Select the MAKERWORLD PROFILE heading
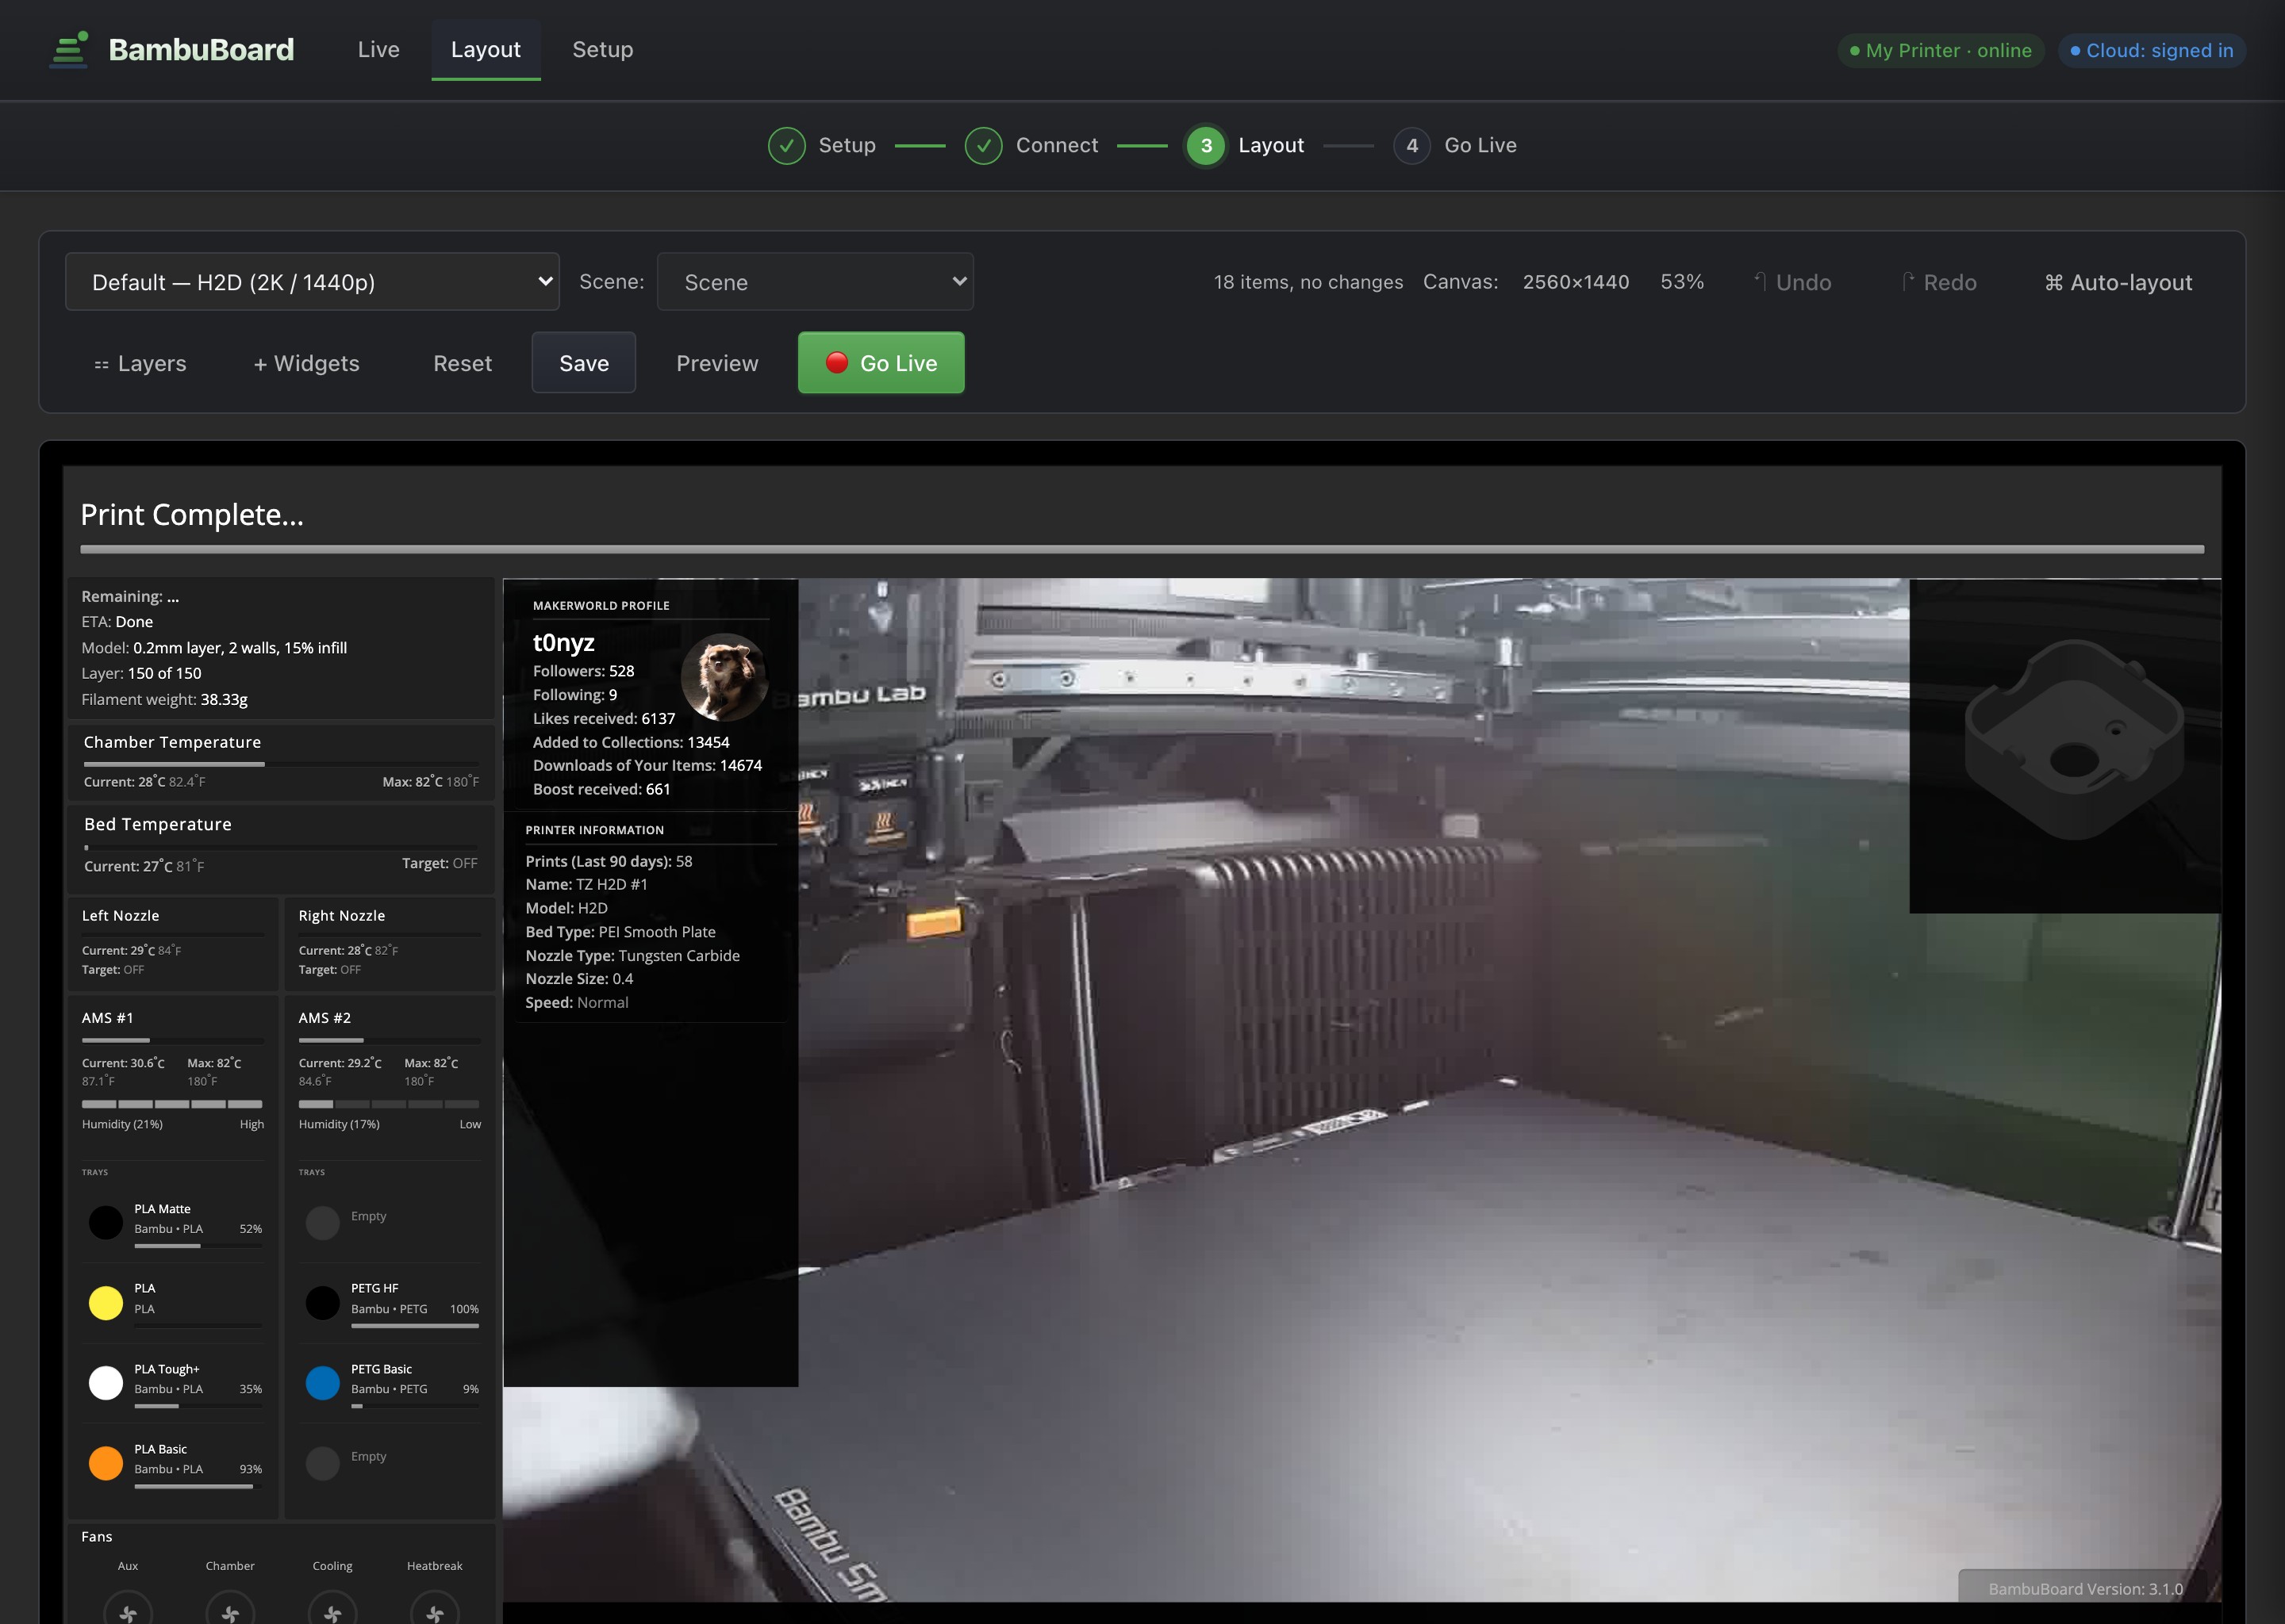This screenshot has height=1624, width=2285. pyautogui.click(x=601, y=605)
